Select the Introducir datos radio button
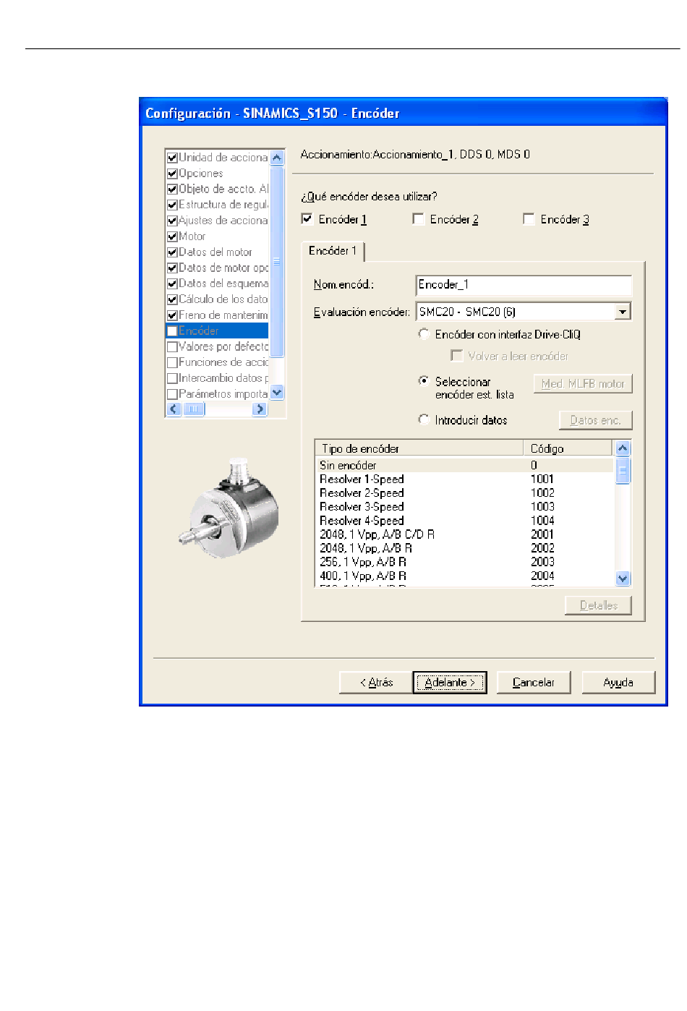This screenshot has height=1011, width=687. pos(424,419)
